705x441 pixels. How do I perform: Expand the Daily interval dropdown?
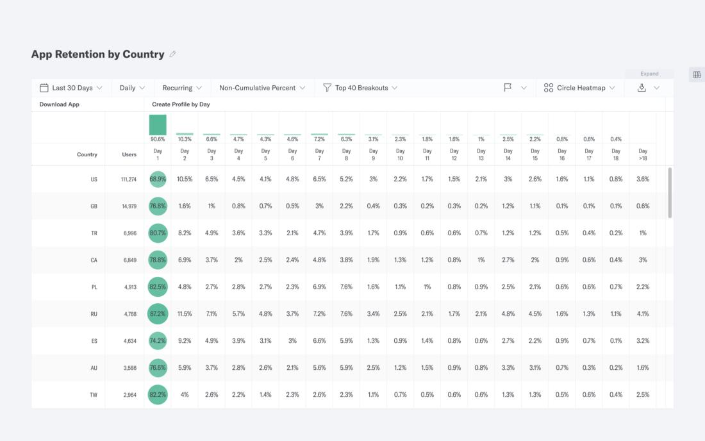click(132, 88)
